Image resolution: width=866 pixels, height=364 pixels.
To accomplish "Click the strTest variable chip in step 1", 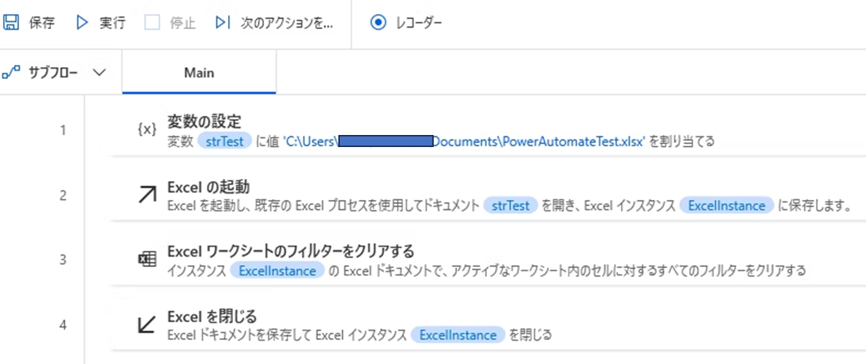I will pyautogui.click(x=225, y=141).
